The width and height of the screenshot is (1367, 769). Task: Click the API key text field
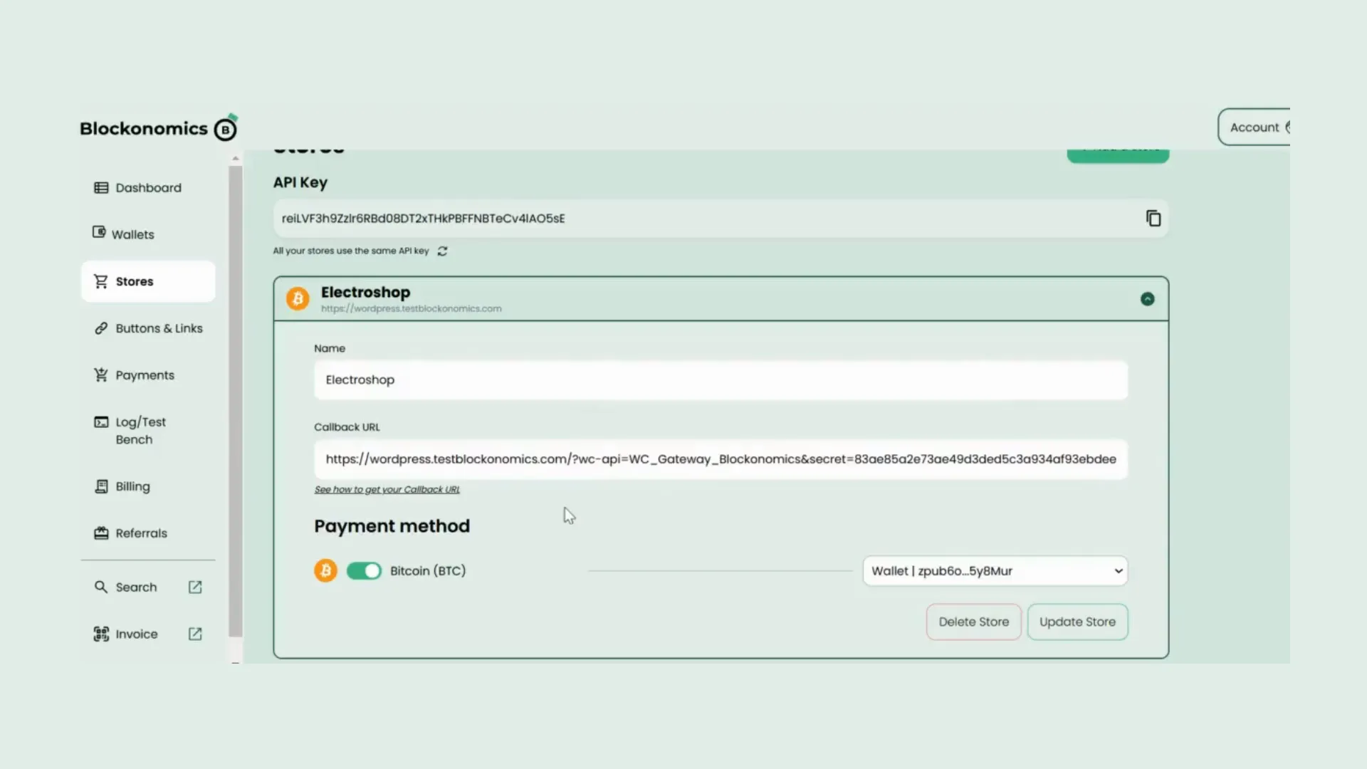[x=721, y=219]
